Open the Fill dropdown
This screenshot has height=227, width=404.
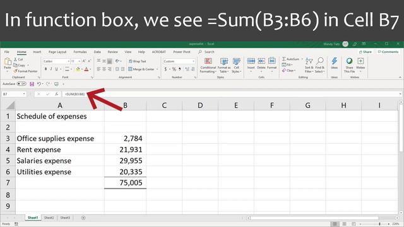(288, 65)
